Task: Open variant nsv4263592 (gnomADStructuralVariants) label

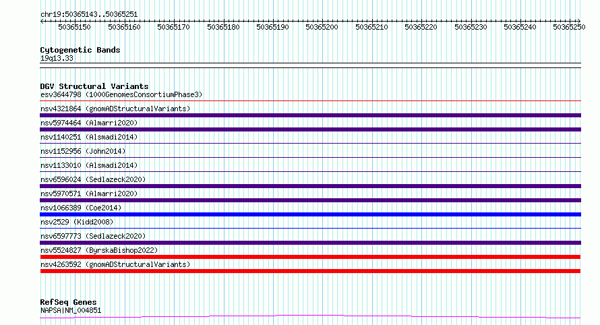Action: click(x=115, y=264)
